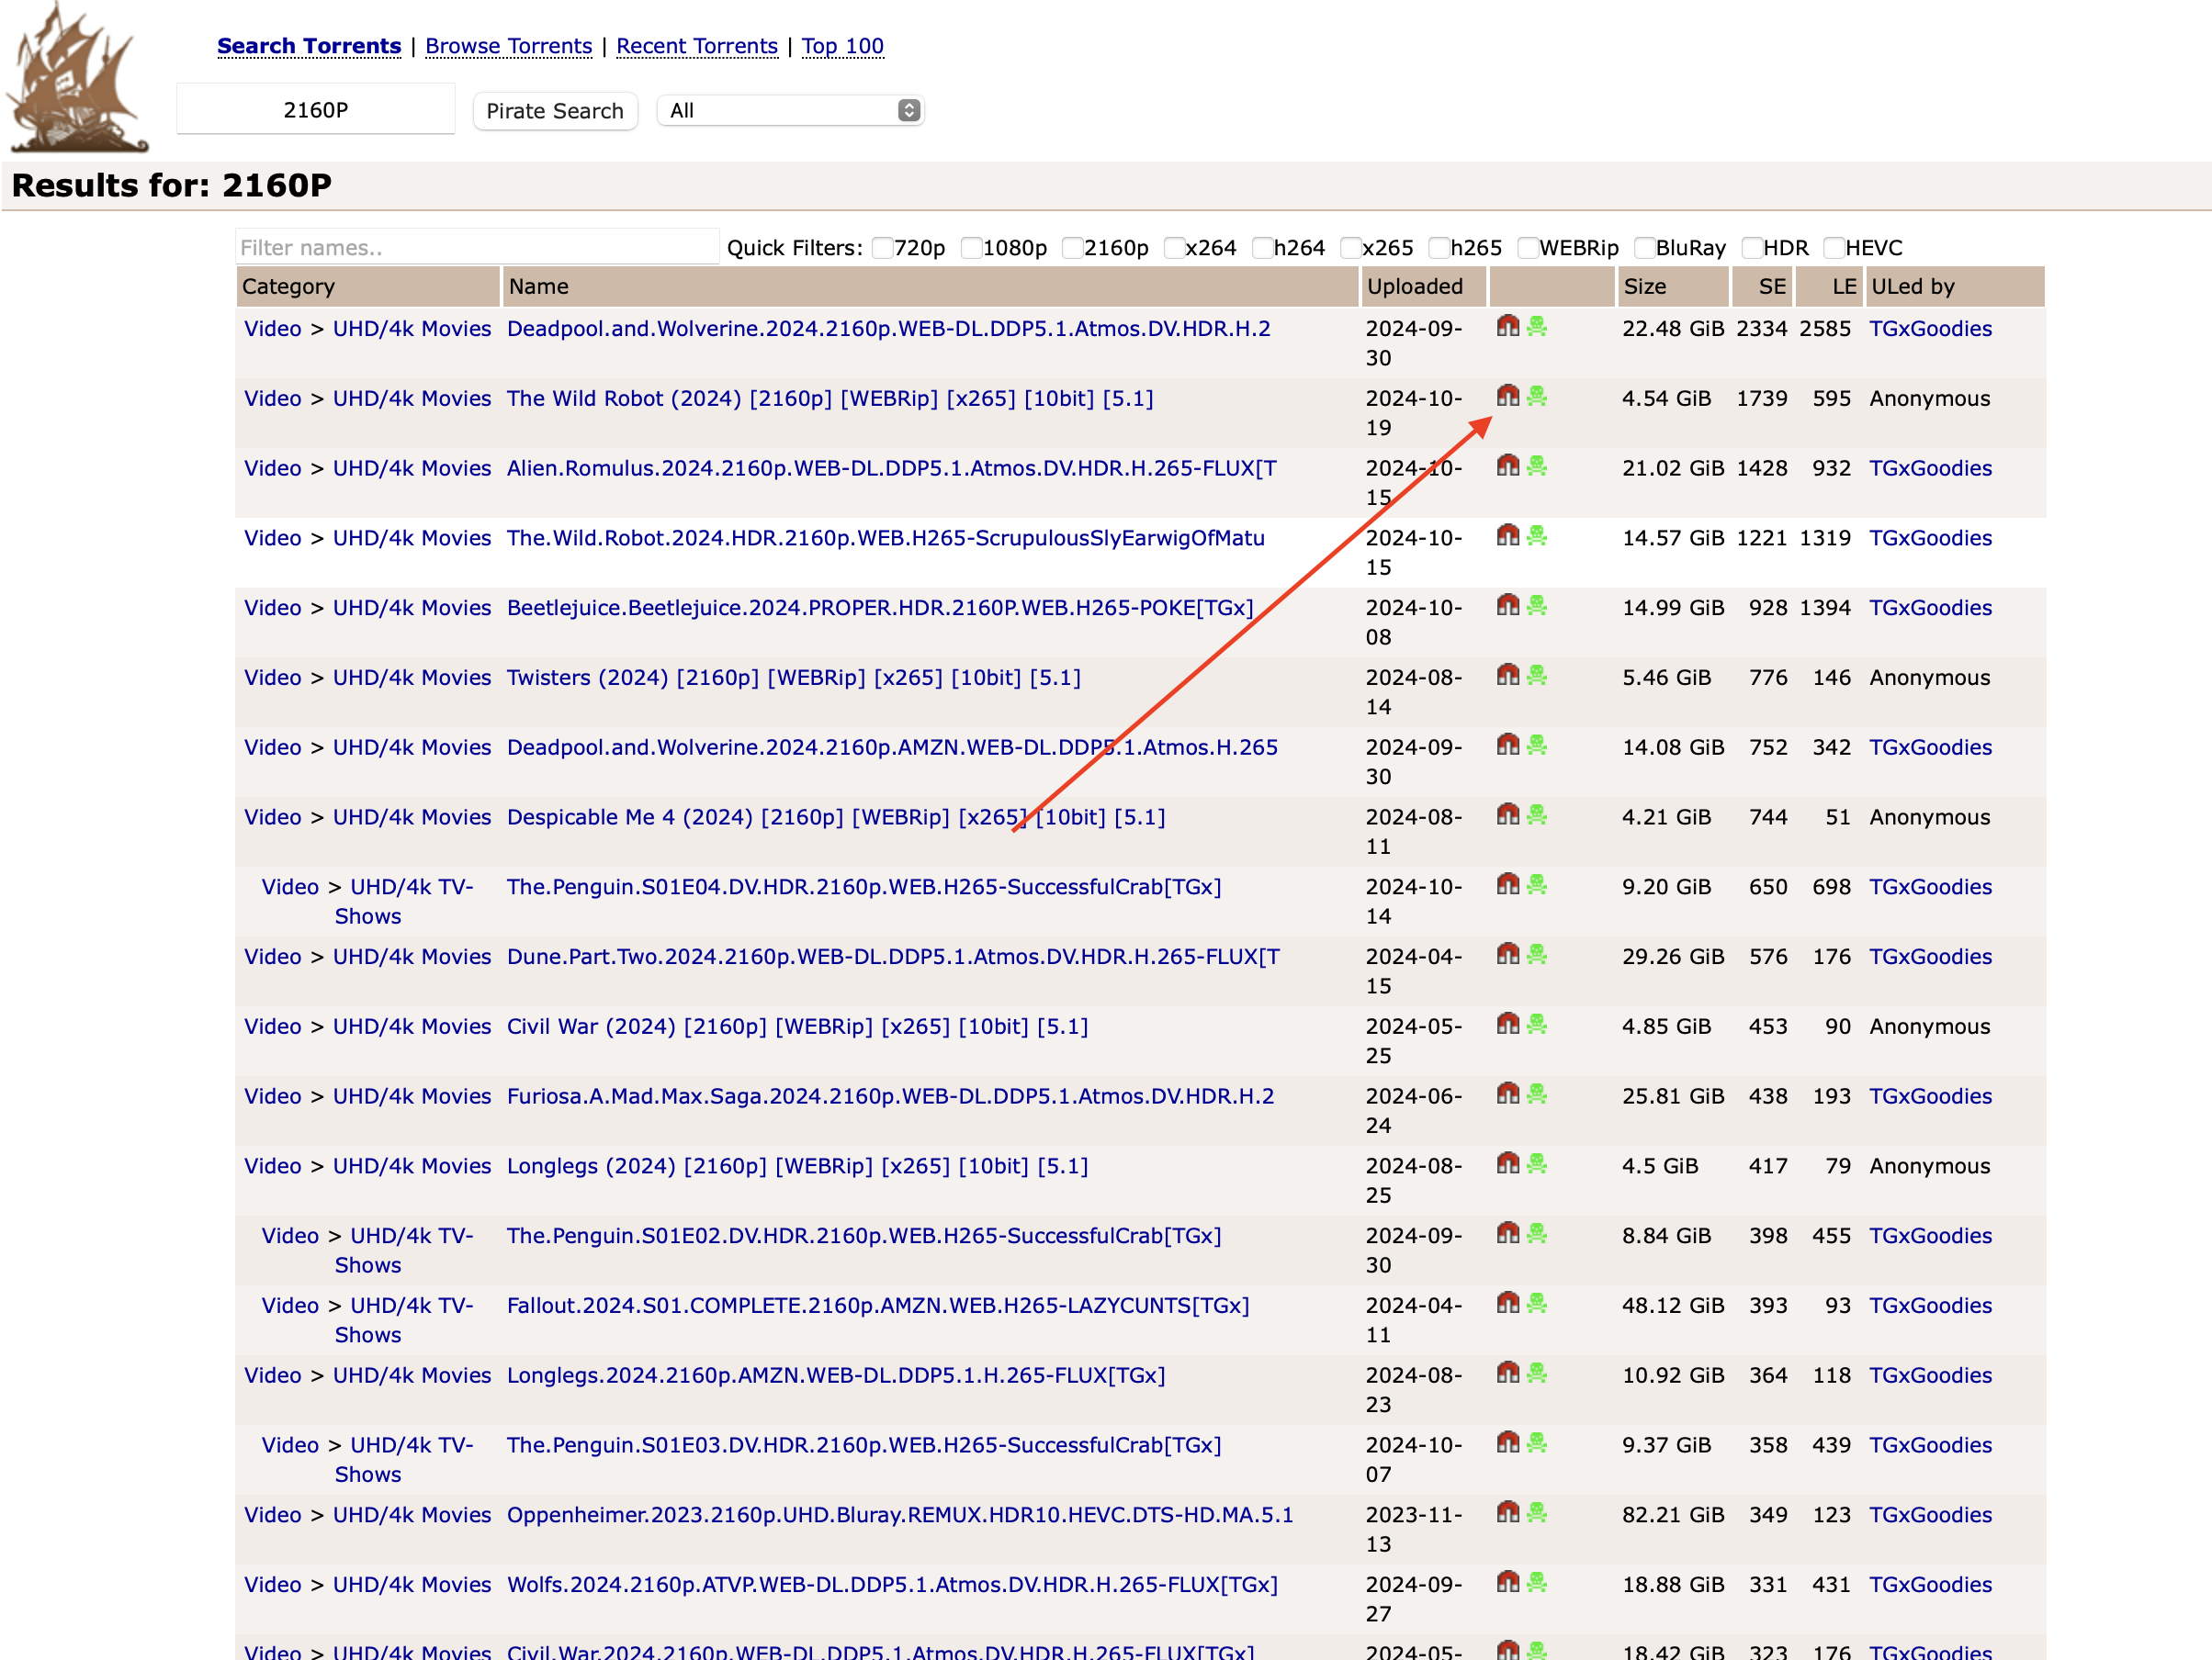Click magnet icon for Dune.Part.Two row
This screenshot has width=2212, height=1660.
[x=1508, y=956]
